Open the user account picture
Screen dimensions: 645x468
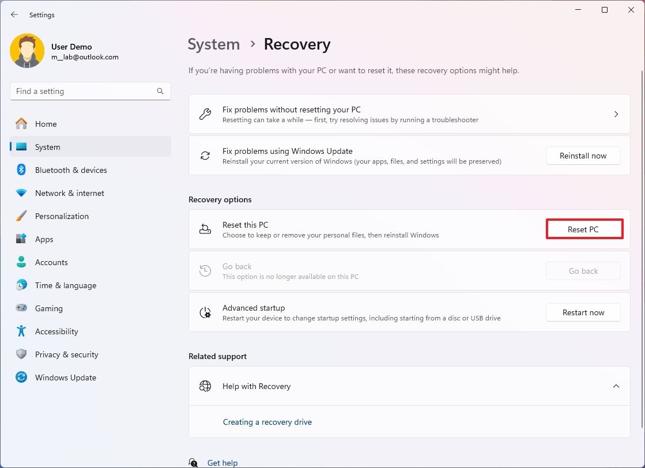coord(27,51)
